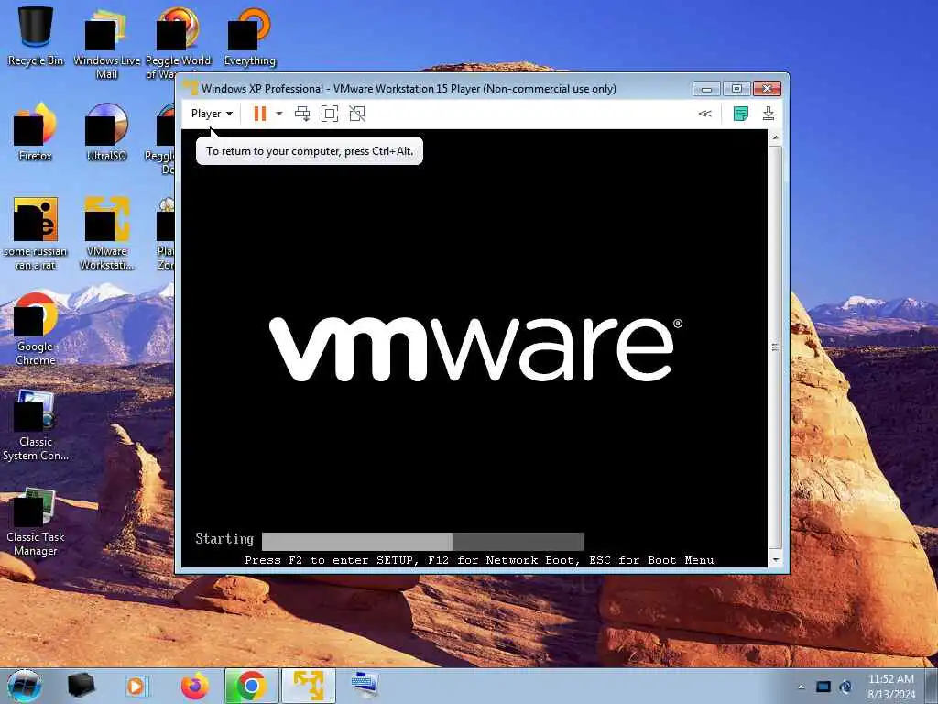Collapse the device toolbar with the double chevron
Viewport: 938px width, 704px height.
704,114
